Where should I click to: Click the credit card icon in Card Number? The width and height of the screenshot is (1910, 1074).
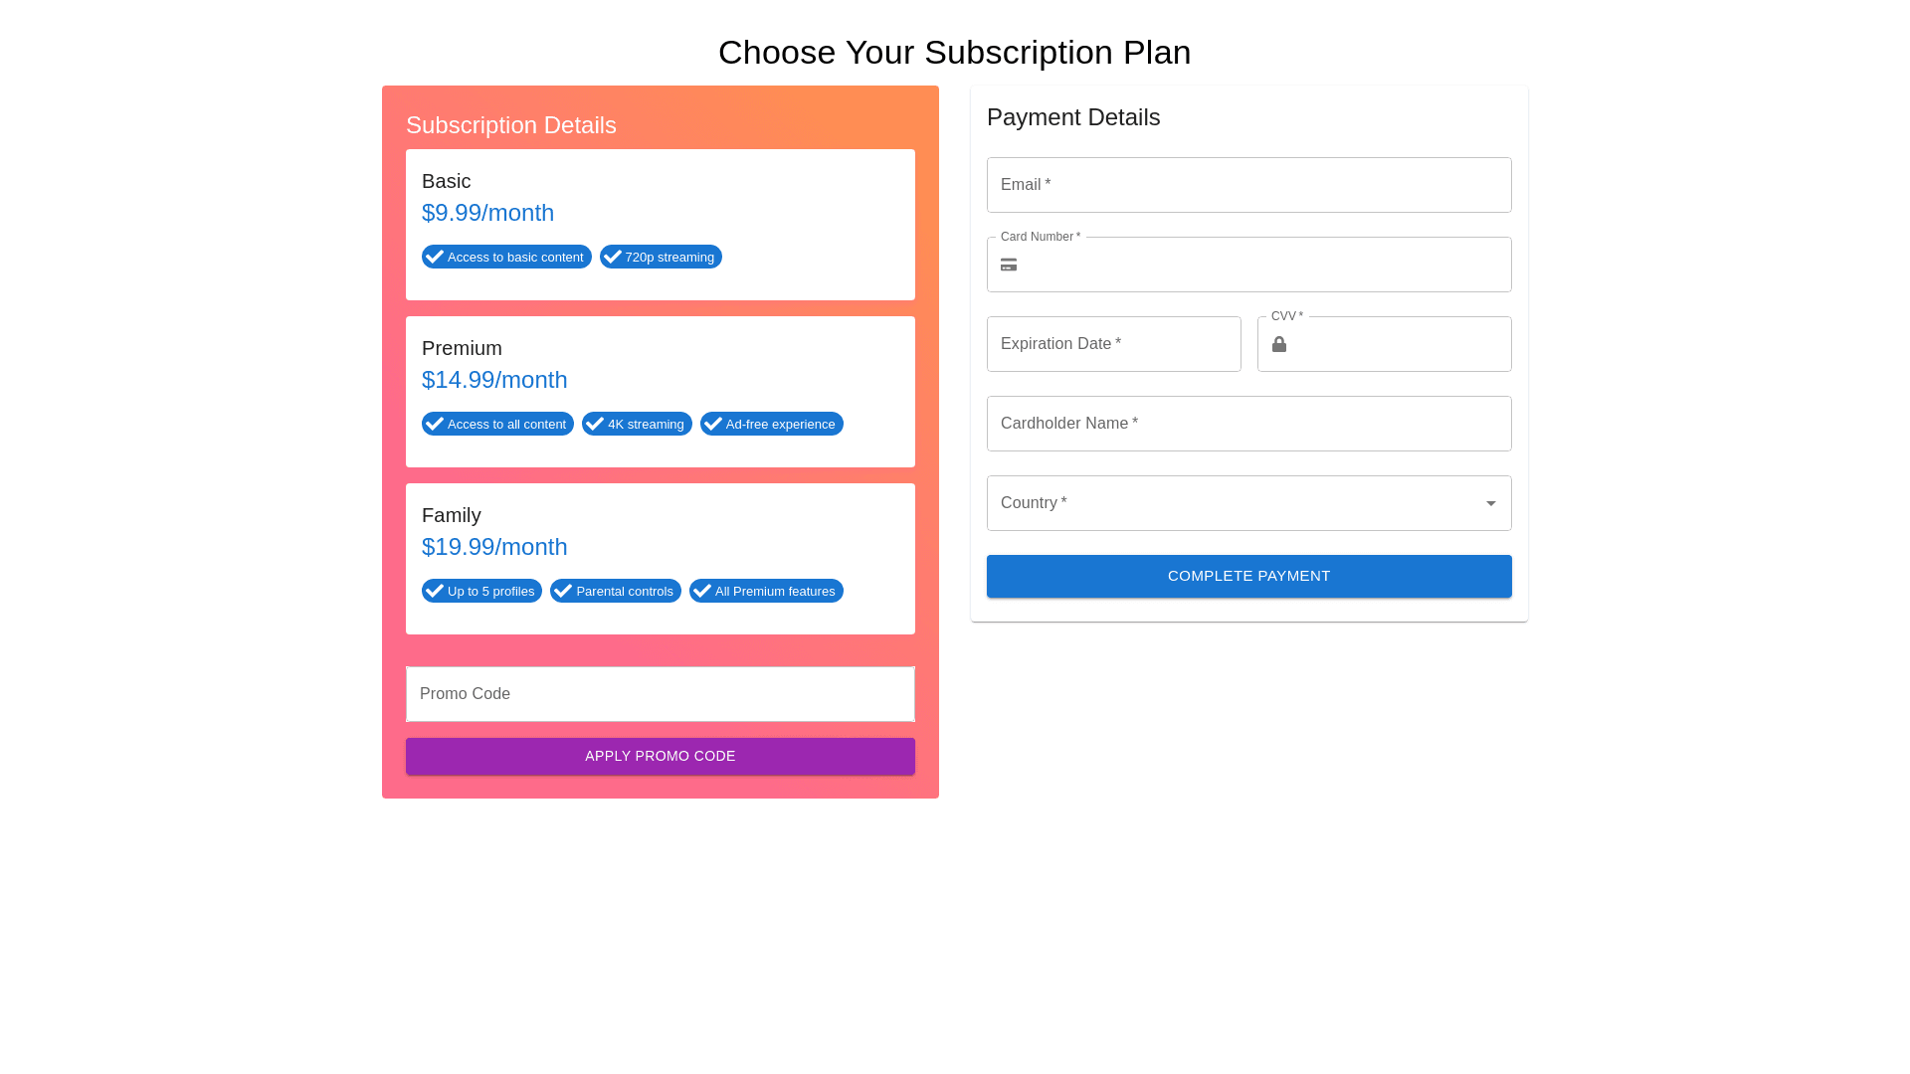[x=1009, y=265]
